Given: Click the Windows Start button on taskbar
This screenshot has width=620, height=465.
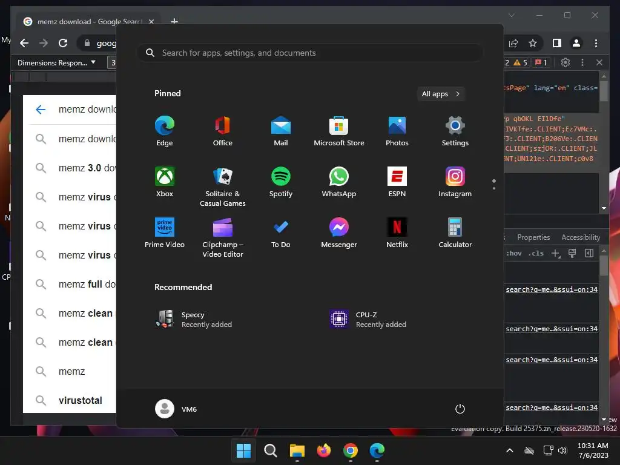Looking at the screenshot, I should click(243, 450).
